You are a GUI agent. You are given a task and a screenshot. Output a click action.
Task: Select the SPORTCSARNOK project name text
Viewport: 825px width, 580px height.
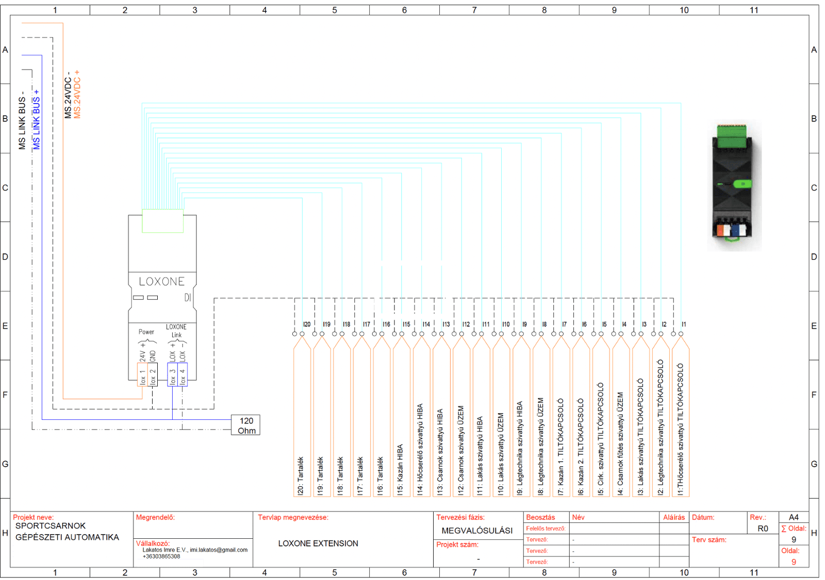pyautogui.click(x=51, y=526)
